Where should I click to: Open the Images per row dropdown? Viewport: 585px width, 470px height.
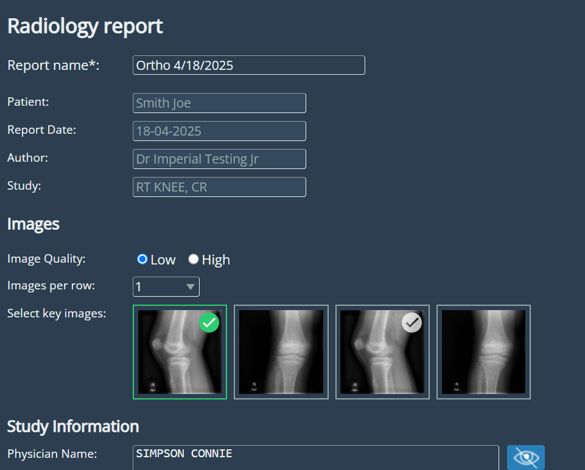(x=166, y=286)
